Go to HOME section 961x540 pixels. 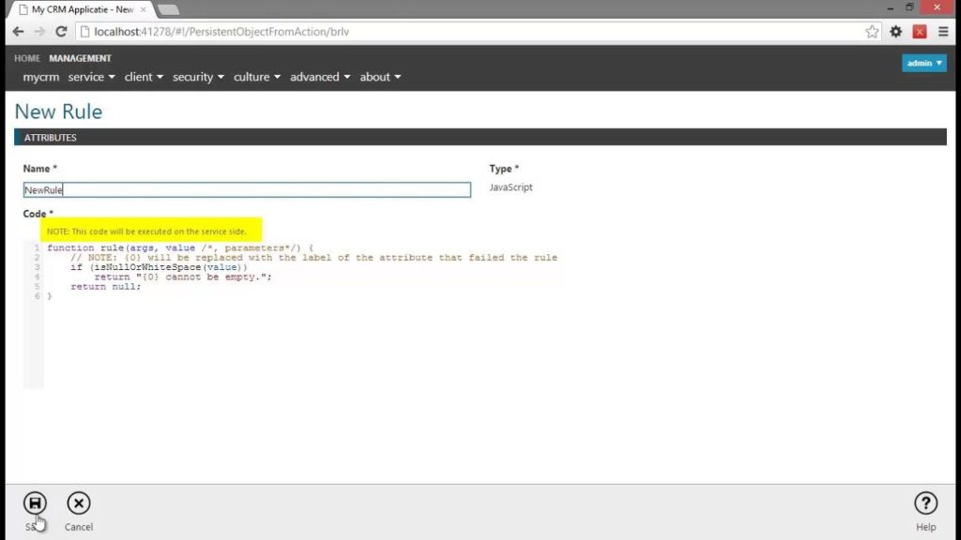tap(27, 58)
